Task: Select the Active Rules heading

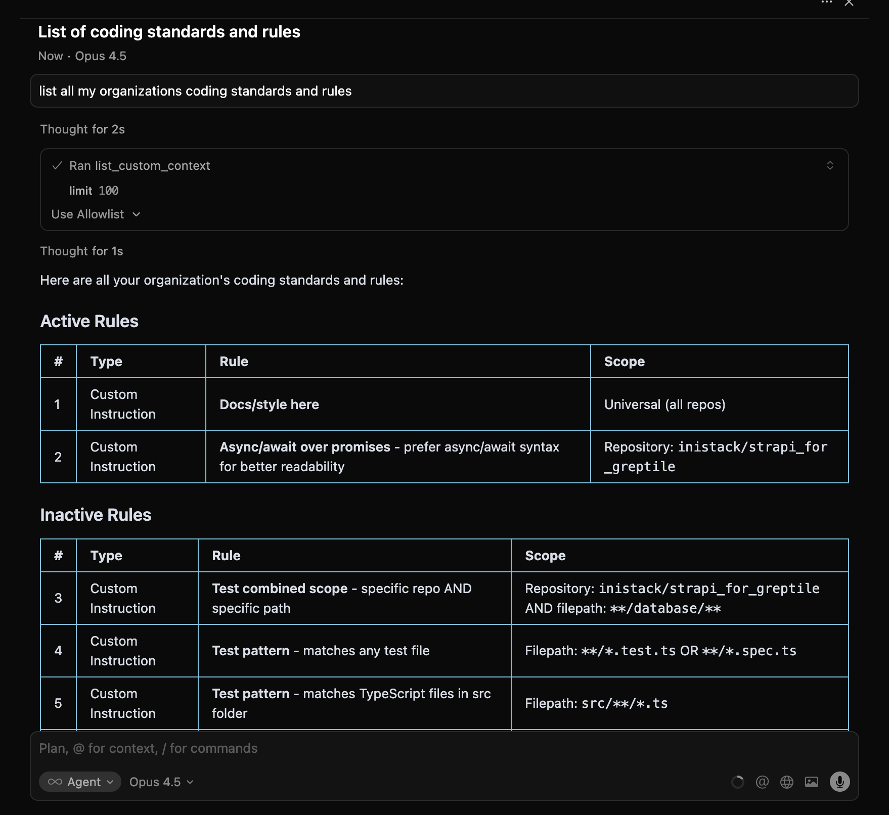Action: coord(89,321)
